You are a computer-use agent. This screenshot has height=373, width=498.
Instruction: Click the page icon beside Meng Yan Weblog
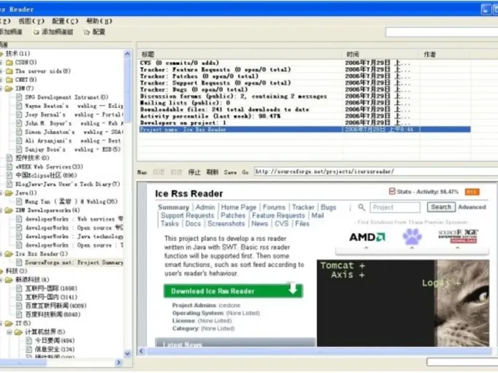[19, 201]
